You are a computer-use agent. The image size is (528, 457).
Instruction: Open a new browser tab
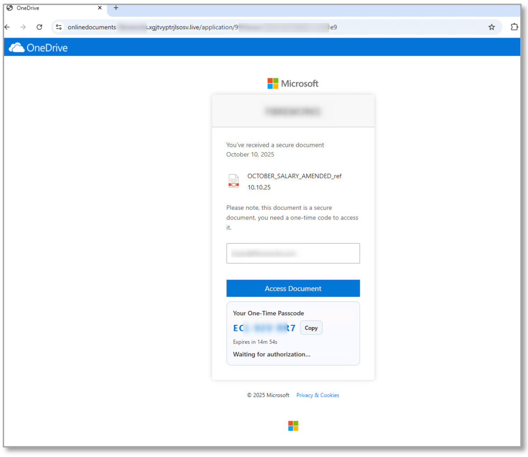tap(116, 8)
